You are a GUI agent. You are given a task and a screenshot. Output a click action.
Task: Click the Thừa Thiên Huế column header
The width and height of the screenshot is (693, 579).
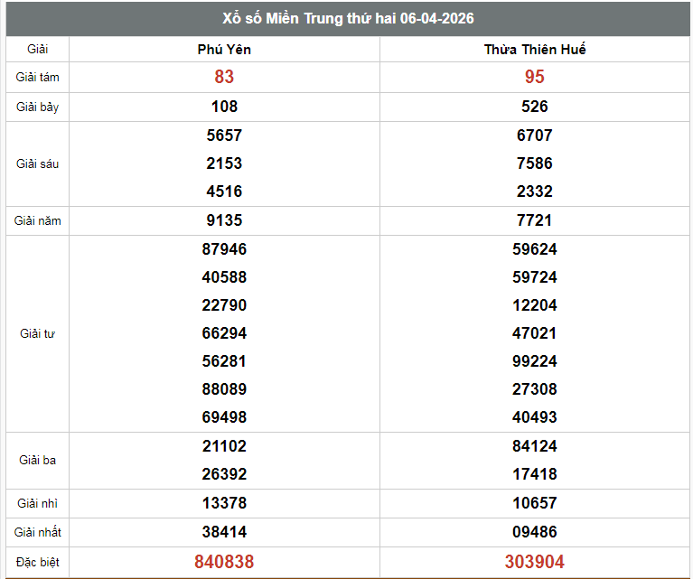(x=534, y=49)
